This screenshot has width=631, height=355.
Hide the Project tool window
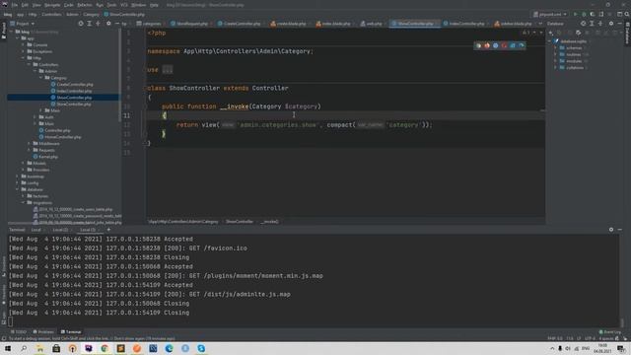[x=116, y=24]
